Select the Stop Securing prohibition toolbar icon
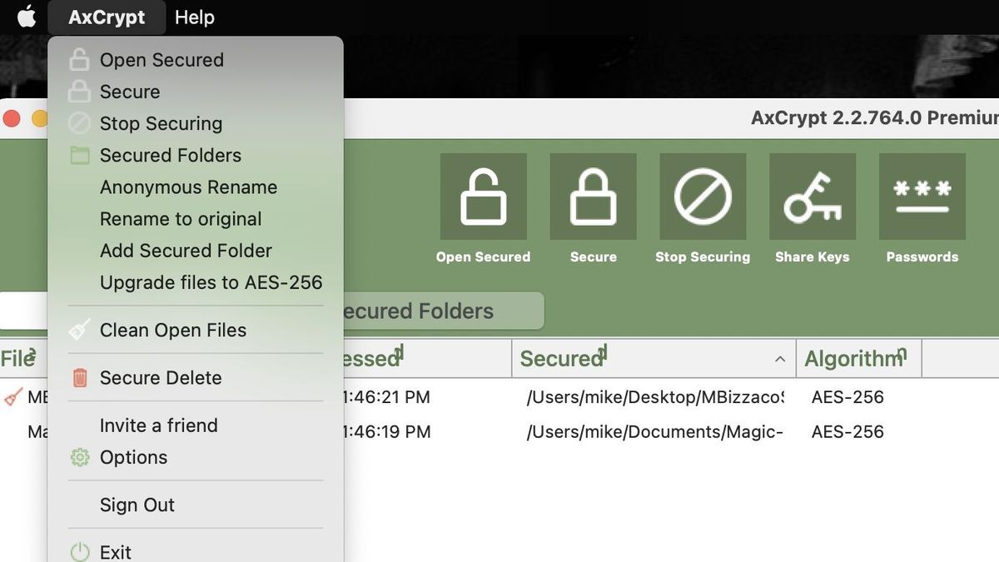The image size is (999, 562). click(x=703, y=196)
